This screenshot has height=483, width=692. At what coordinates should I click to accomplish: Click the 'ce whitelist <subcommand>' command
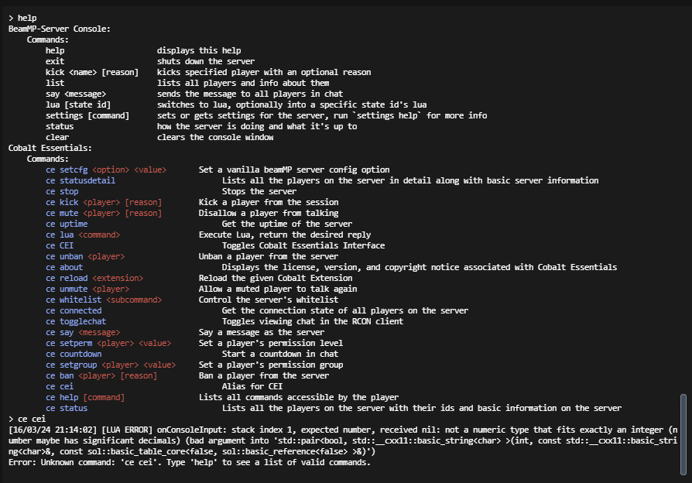(x=104, y=300)
